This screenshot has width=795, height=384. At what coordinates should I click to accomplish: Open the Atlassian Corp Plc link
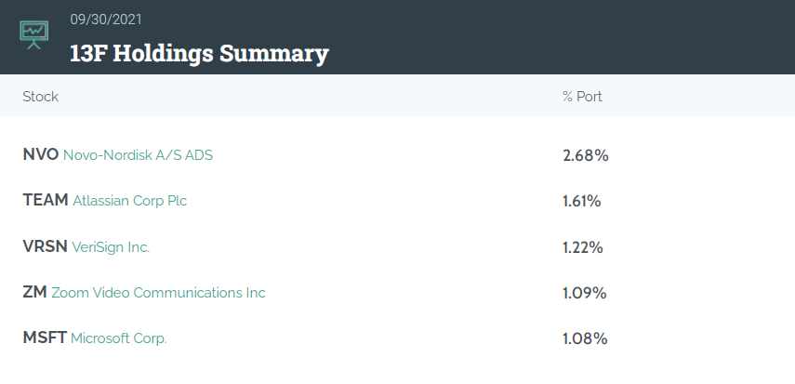130,201
